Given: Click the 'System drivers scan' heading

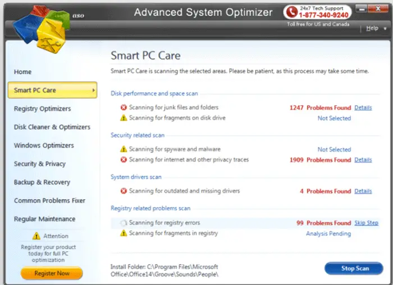Looking at the screenshot, I should [x=136, y=177].
